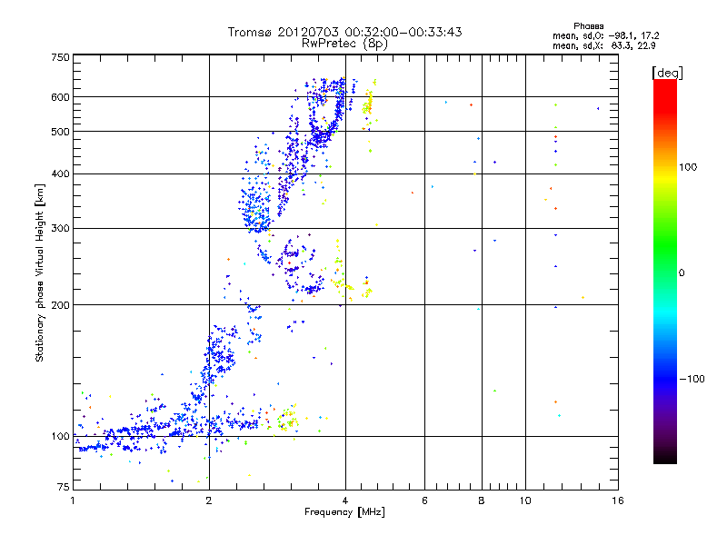Image resolution: width=727 pixels, height=545 pixels.
Task: Click the plot title 'Tromsø 20120703 00:32:00-00:33:43'
Action: [344, 32]
